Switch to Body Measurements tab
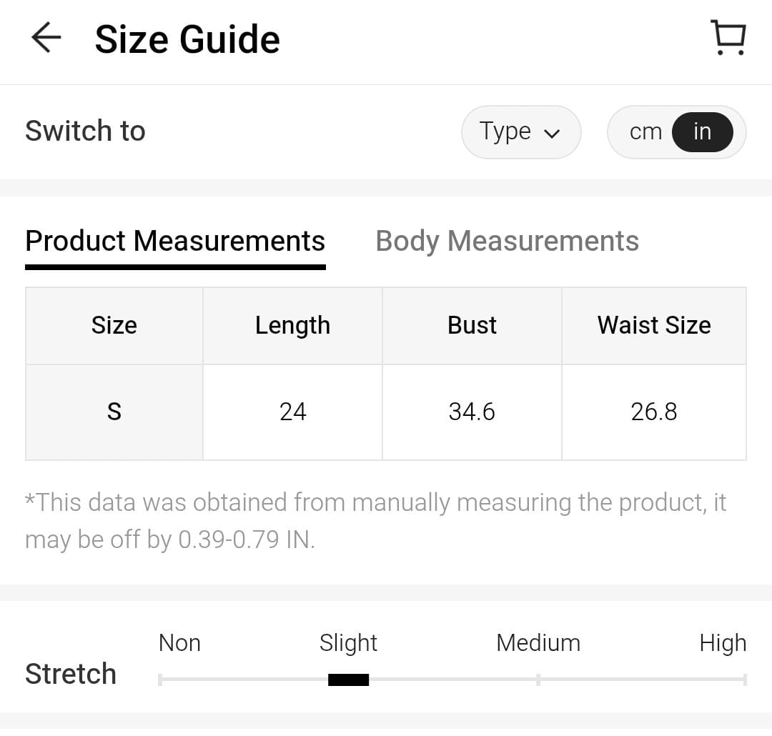This screenshot has width=772, height=736. [x=507, y=242]
